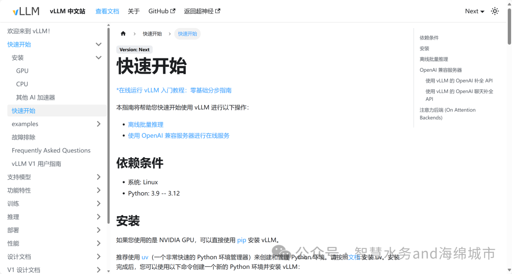
Task: Expand the 设计文档 sidebar chevron
Action: click(98, 257)
